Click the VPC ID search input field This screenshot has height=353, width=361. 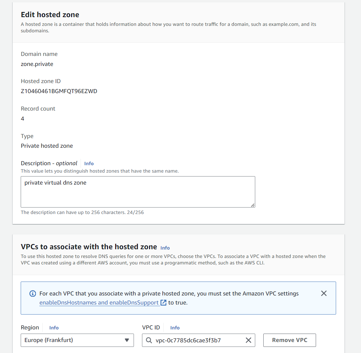198,340
